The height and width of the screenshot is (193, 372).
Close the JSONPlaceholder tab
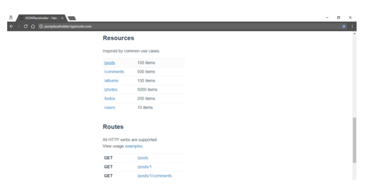[x=62, y=18]
